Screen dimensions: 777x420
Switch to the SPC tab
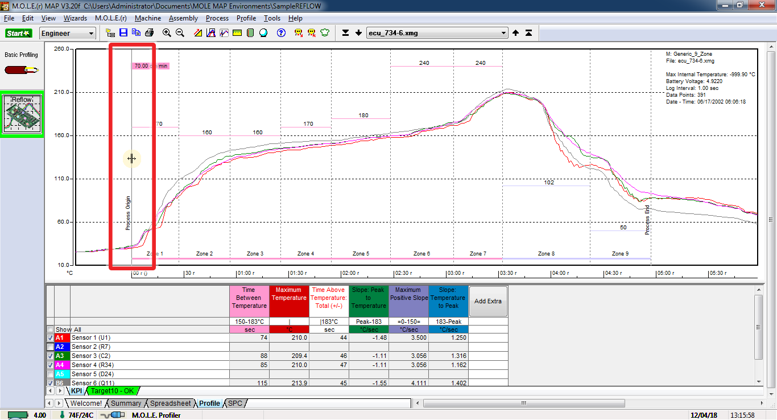point(235,403)
